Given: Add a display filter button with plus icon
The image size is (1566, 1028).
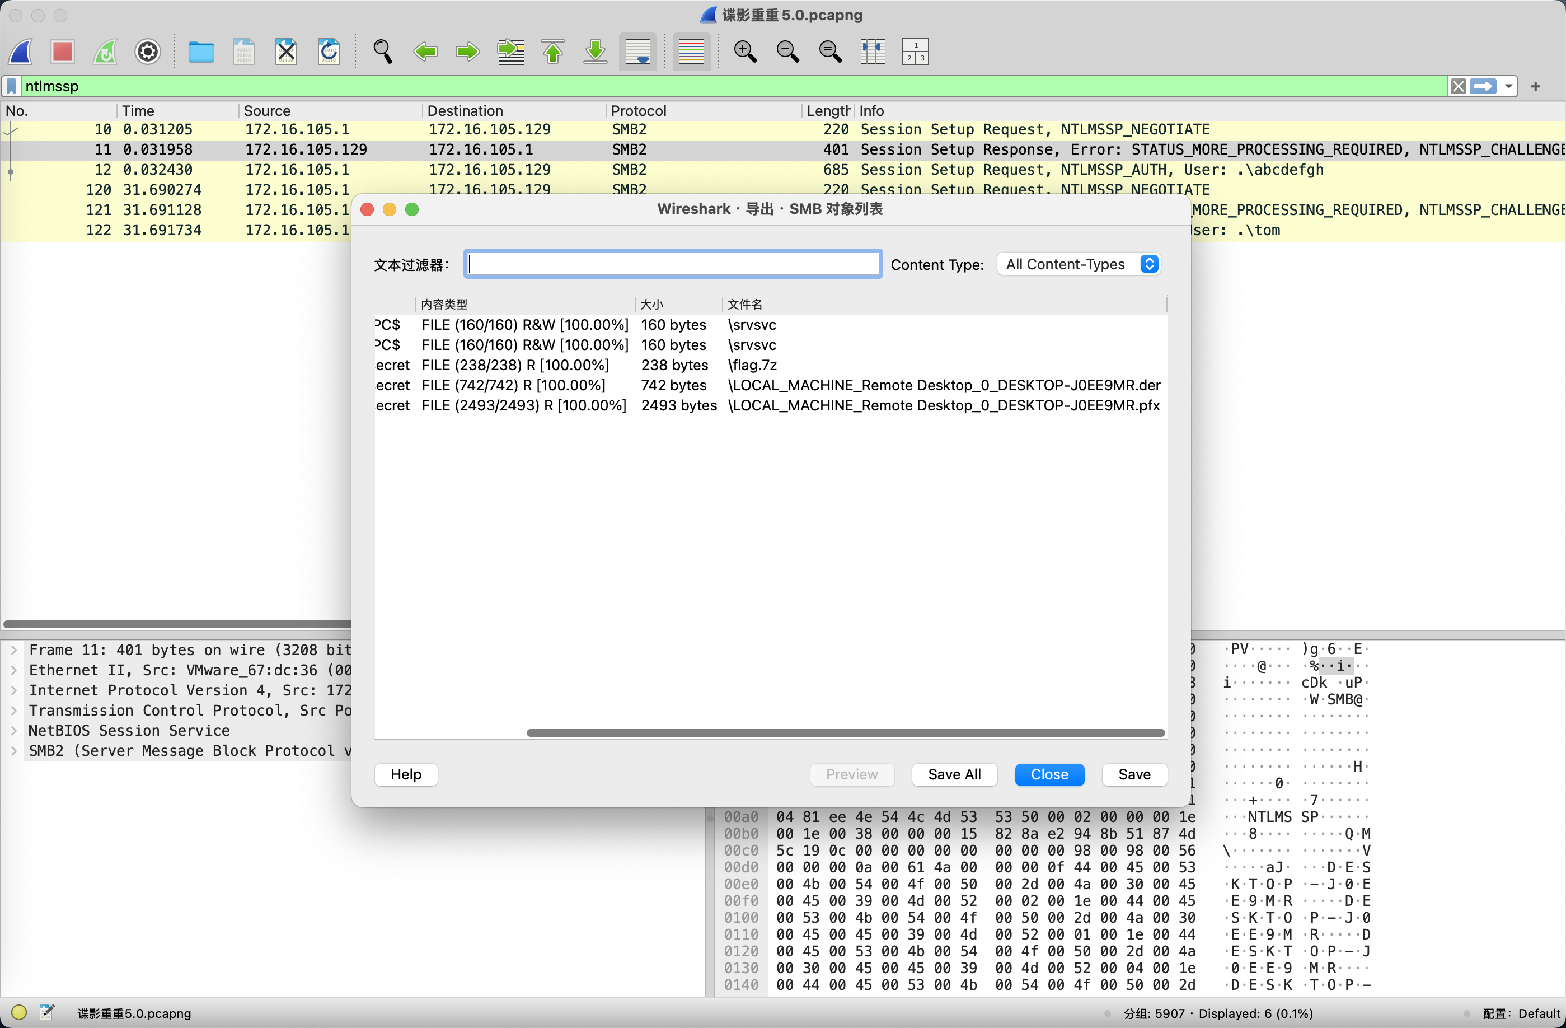Looking at the screenshot, I should 1536,86.
